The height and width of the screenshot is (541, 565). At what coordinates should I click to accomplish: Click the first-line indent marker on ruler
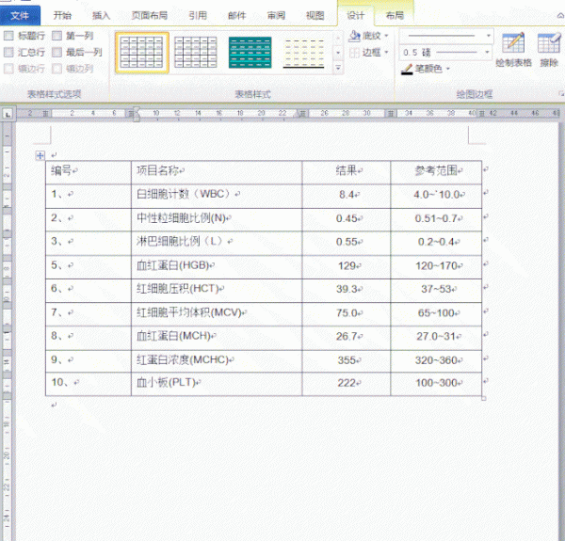tap(137, 110)
